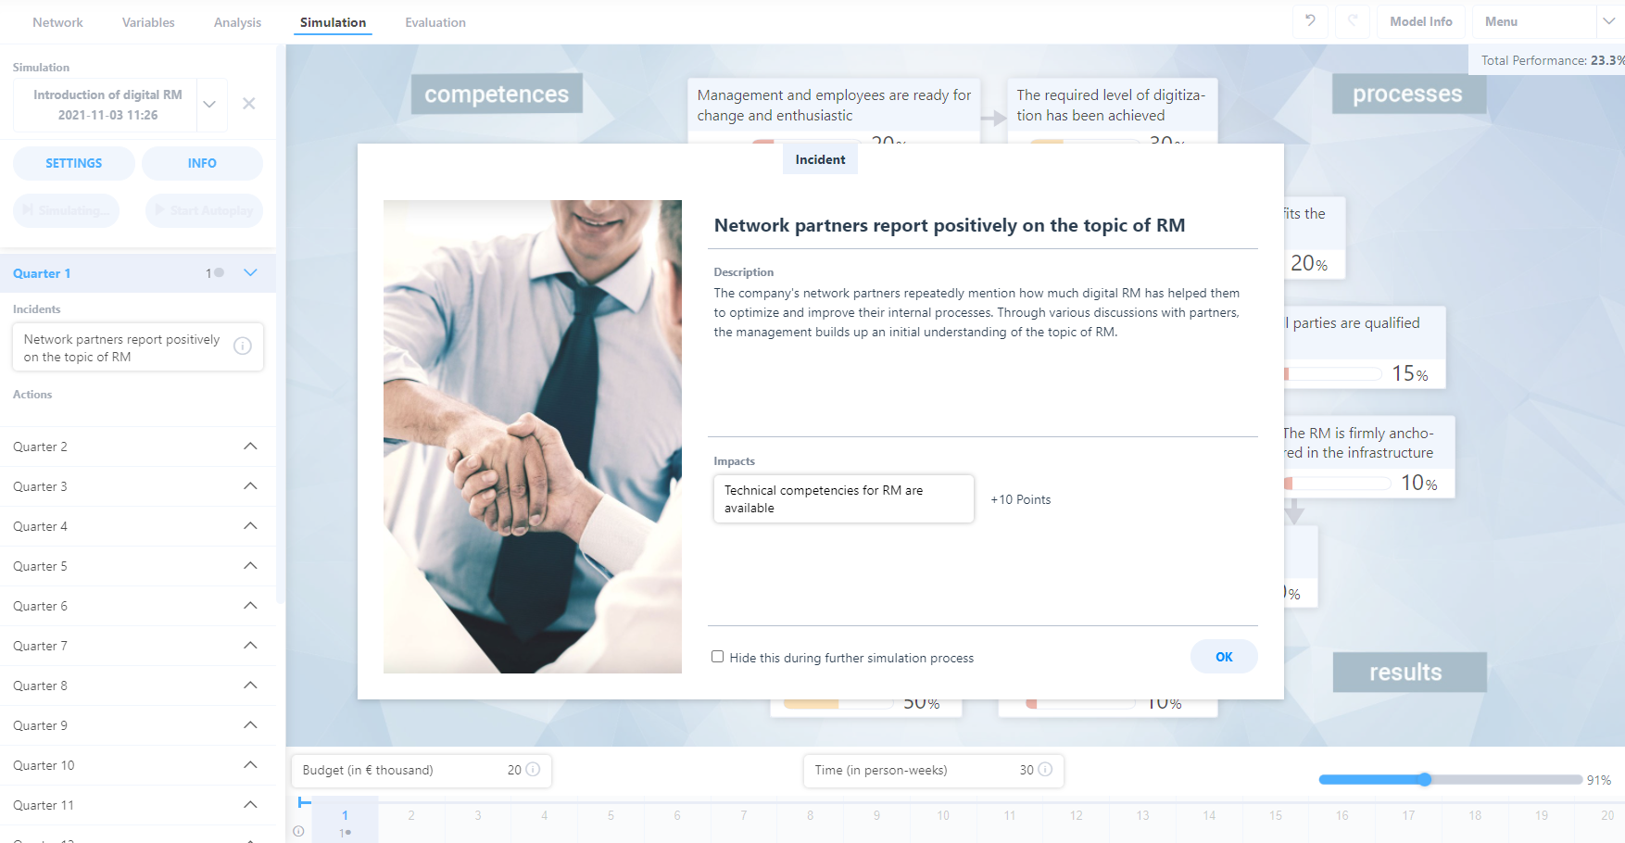The height and width of the screenshot is (843, 1625).
Task: Switch to the Variables tab
Action: pos(148,22)
